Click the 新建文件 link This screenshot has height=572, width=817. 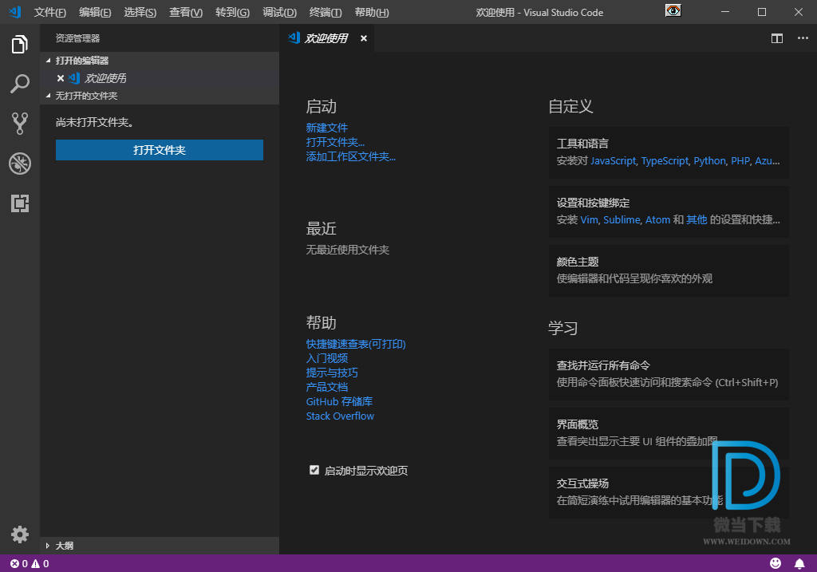pos(326,128)
